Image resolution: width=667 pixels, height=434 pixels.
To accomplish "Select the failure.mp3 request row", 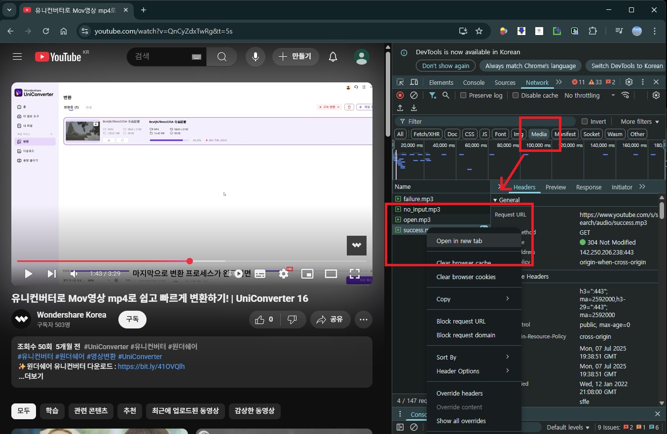I will click(x=442, y=199).
